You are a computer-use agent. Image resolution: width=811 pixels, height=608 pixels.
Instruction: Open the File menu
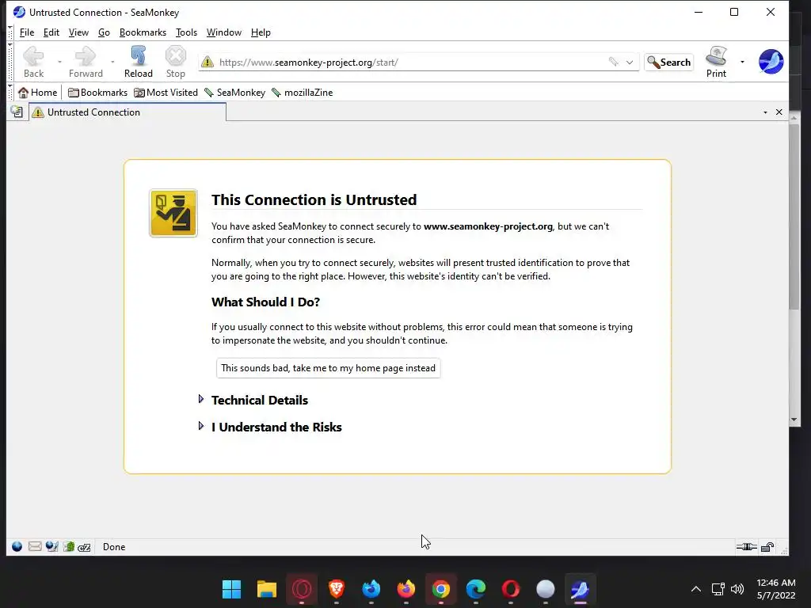click(27, 32)
